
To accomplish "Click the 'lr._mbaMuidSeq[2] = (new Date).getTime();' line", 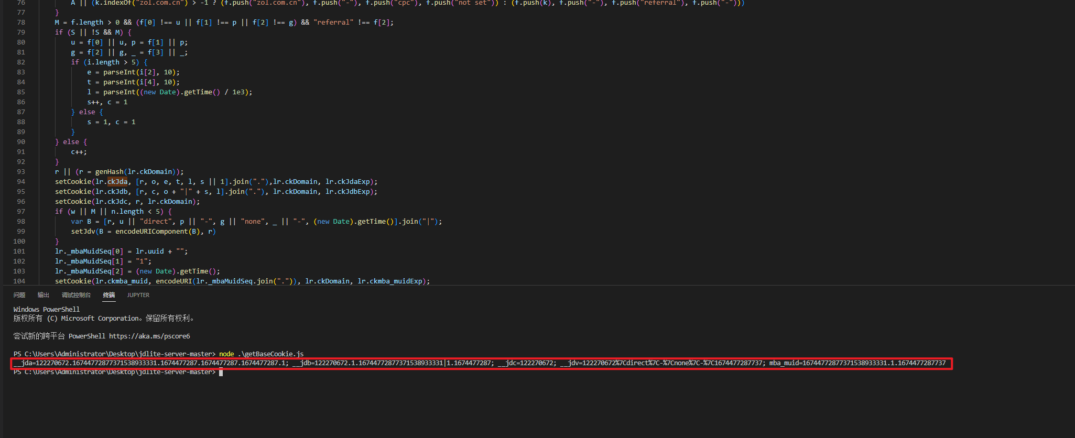I will (137, 271).
